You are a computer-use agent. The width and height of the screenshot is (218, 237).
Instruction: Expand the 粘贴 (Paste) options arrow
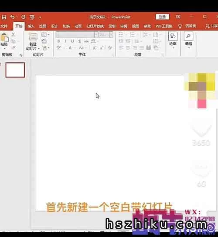4,48
